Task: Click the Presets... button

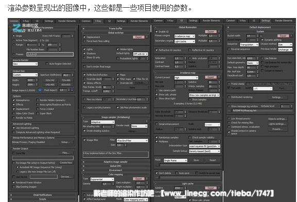Action: tap(277, 129)
